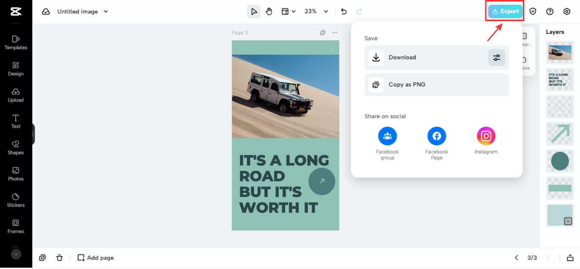Select the round arrow button on canvas
The height and width of the screenshot is (269, 580).
pyautogui.click(x=322, y=181)
